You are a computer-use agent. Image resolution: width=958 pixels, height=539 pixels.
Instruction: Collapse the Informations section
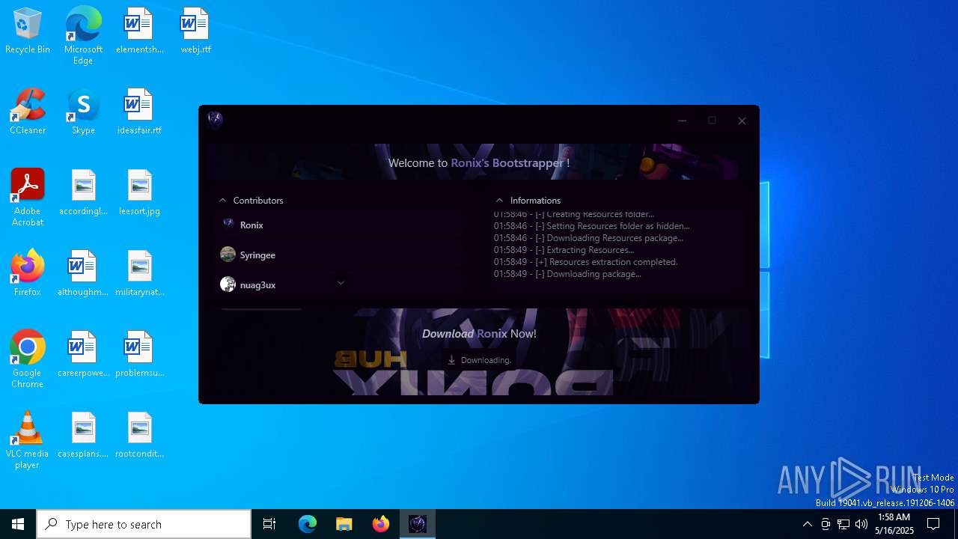coord(499,201)
